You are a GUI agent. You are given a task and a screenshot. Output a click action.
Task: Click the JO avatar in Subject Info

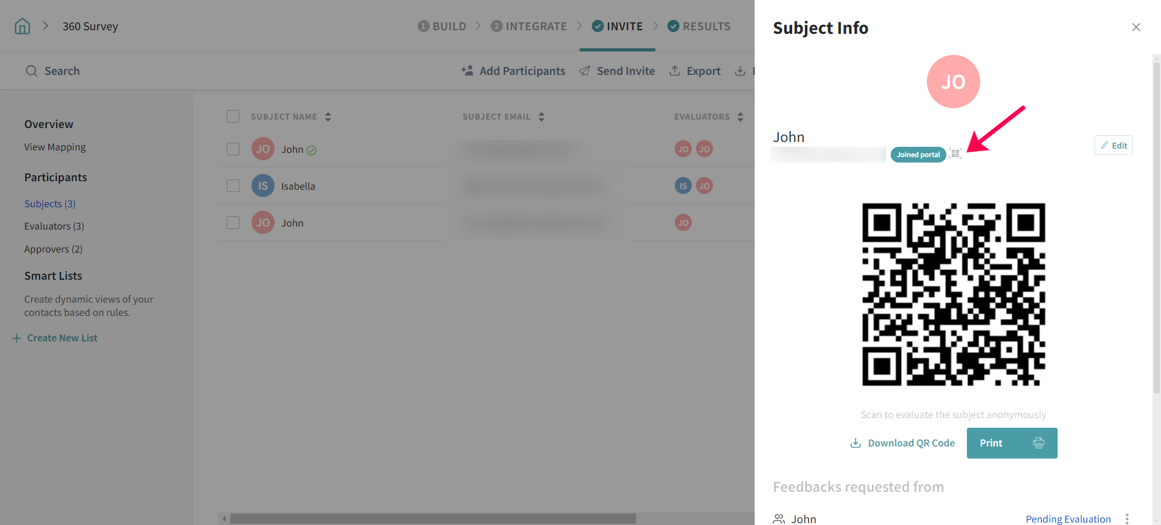[x=953, y=82]
